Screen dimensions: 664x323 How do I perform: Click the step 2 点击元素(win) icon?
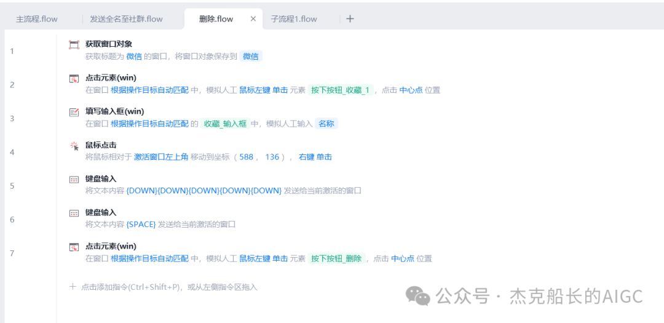click(x=74, y=78)
